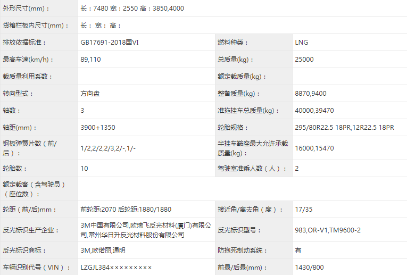Image resolution: width=407 pixels, height=275 pixels.
Task: Select the 准拖挂车总质量 value 40000,39470
Action: (314, 111)
